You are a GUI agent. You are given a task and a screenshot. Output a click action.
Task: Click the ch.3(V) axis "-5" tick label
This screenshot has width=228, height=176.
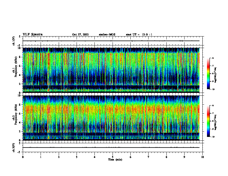tap(19, 152)
